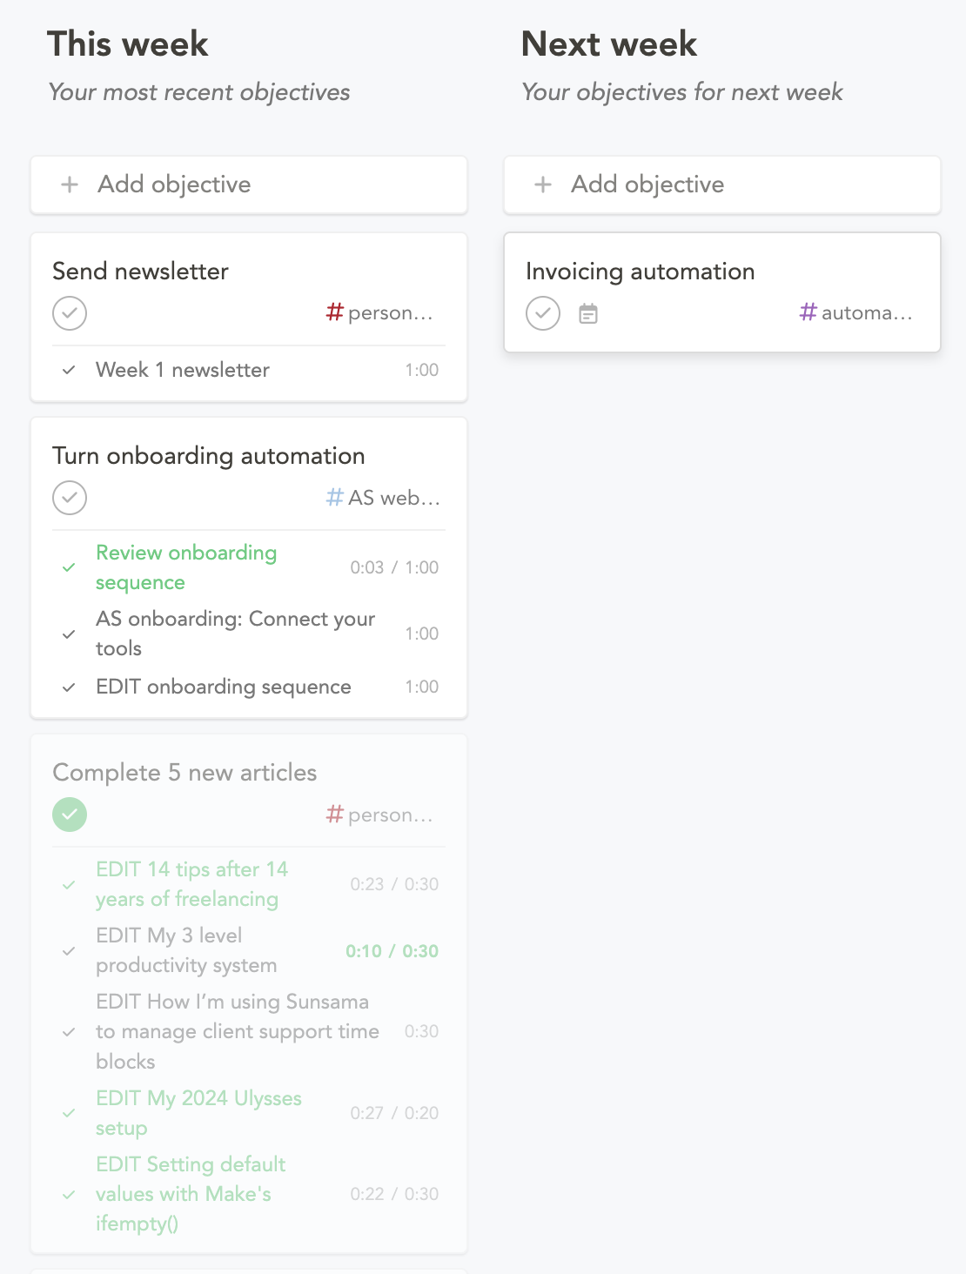
Task: Click blue hashtag on Turn onboarding automation
Action: click(x=335, y=498)
